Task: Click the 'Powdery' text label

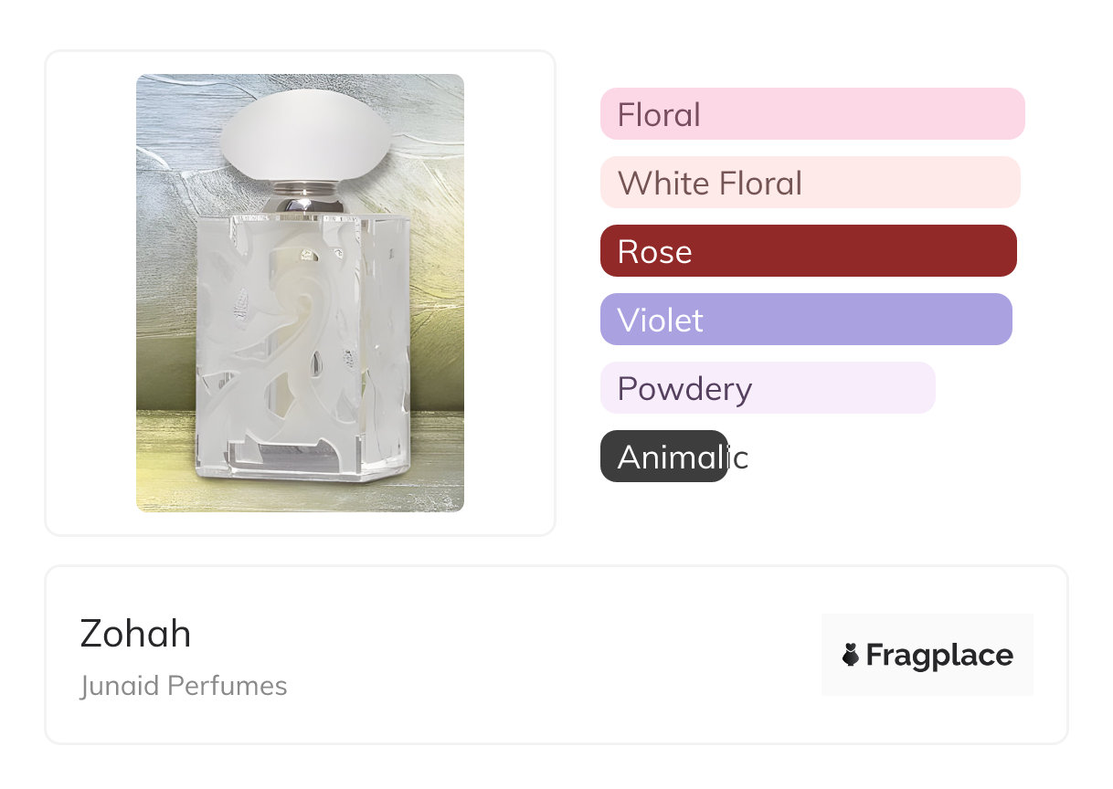Action: click(684, 389)
